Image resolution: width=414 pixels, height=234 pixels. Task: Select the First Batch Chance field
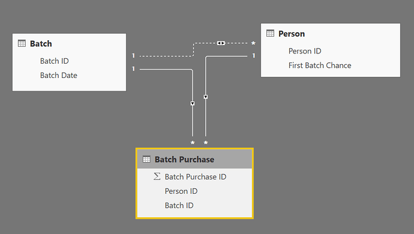click(x=320, y=65)
